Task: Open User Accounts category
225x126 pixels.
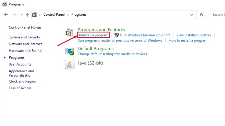Action: tap(20, 64)
